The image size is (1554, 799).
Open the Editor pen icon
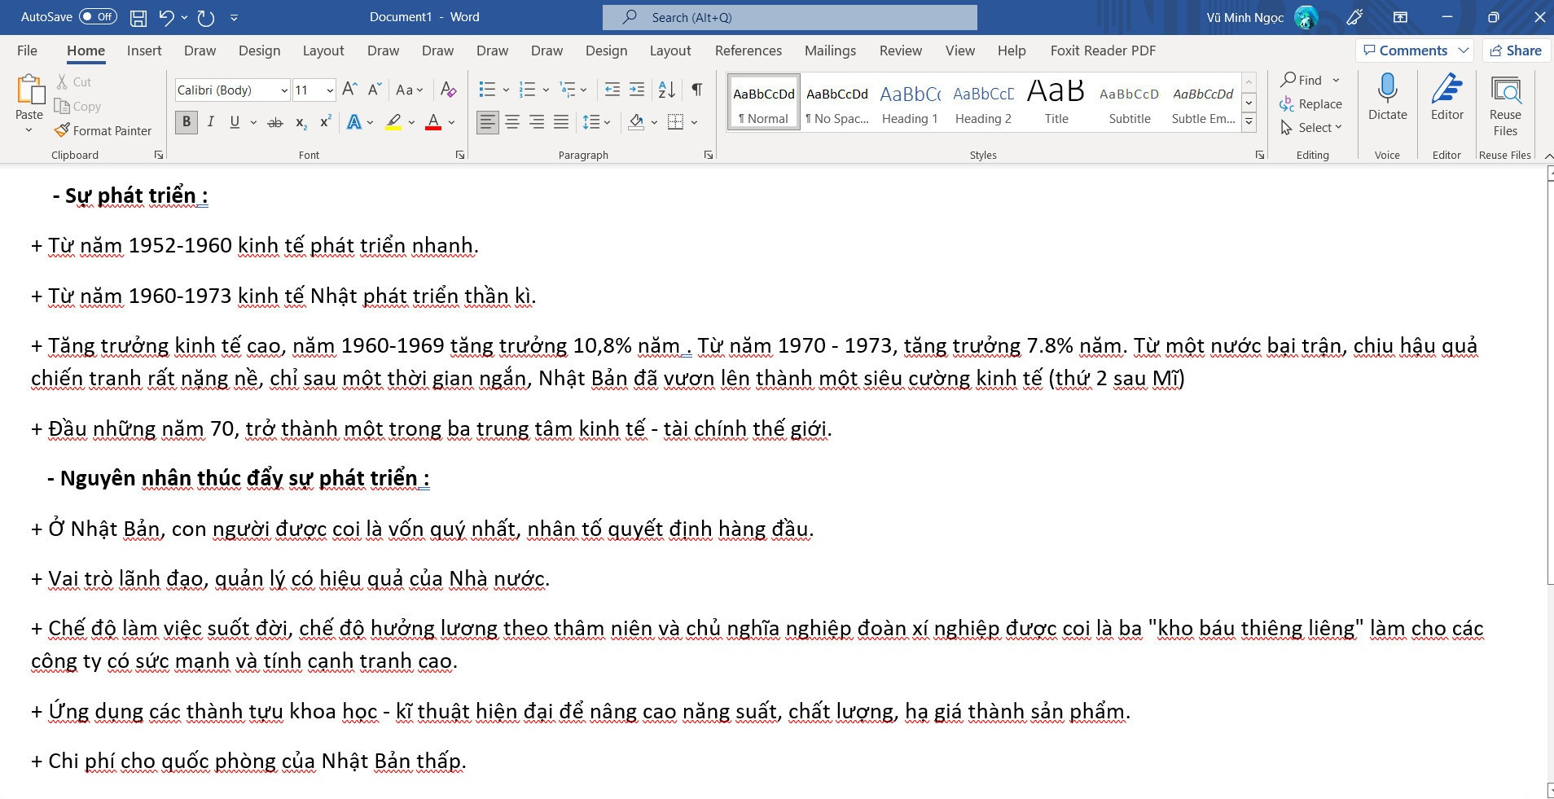point(1446,88)
